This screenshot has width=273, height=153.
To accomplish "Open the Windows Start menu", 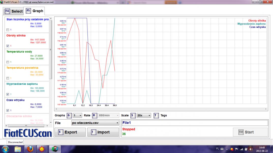I will (x=5, y=149).
